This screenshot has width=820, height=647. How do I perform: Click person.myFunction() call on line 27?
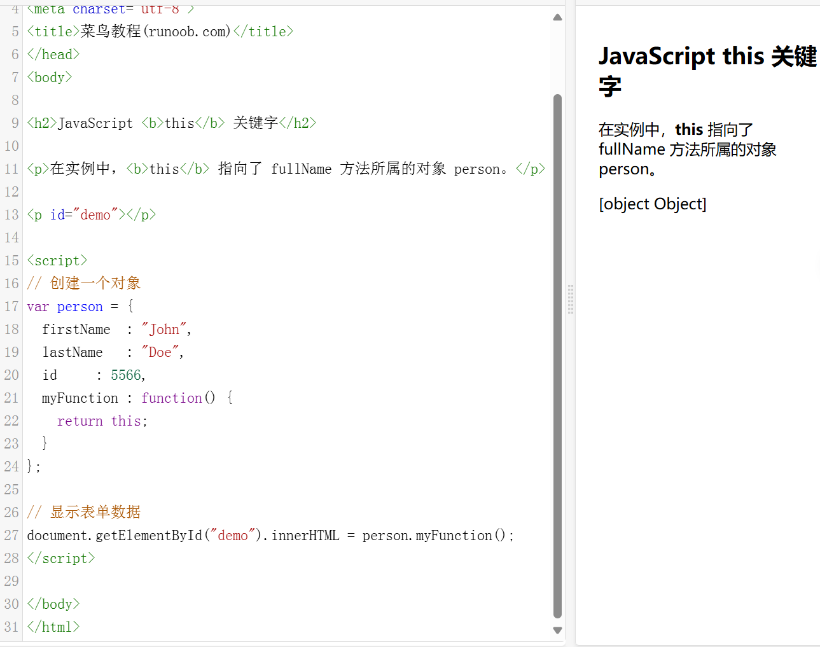tap(434, 536)
